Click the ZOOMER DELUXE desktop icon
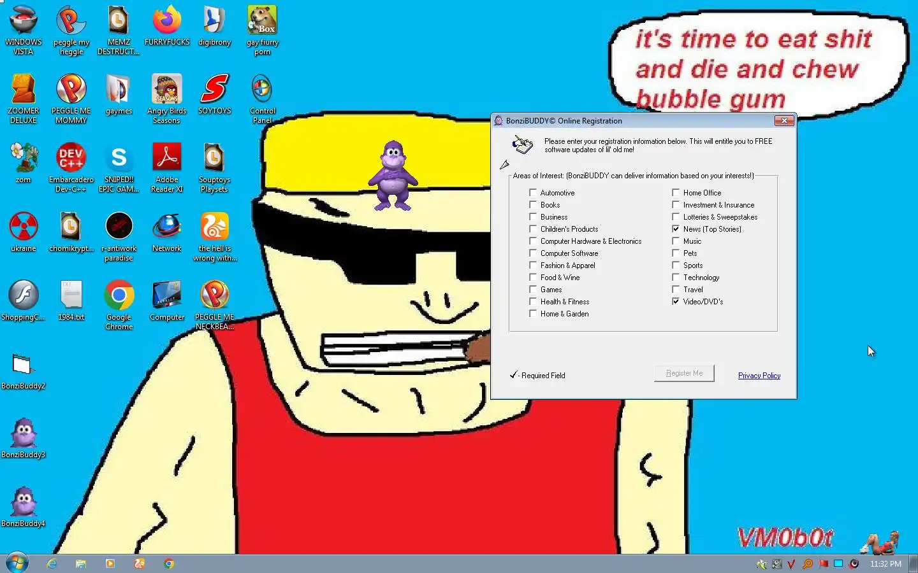 (x=23, y=99)
